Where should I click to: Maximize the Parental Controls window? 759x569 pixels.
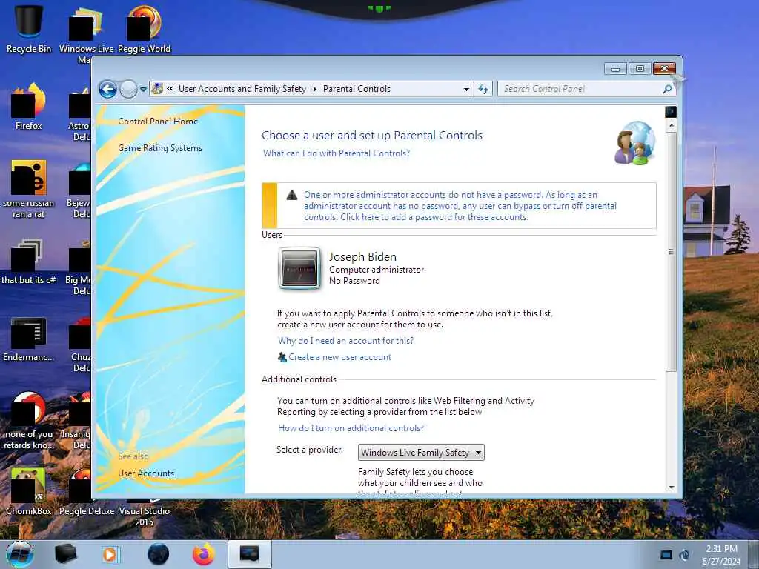[x=640, y=69]
